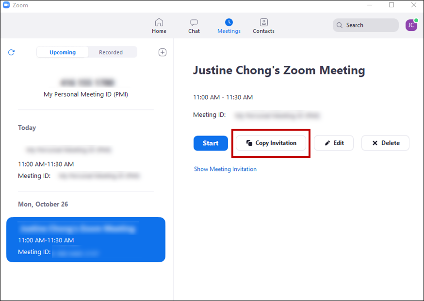424x301 pixels.
Task: Switch to the Recorded tab
Action: pyautogui.click(x=111, y=52)
